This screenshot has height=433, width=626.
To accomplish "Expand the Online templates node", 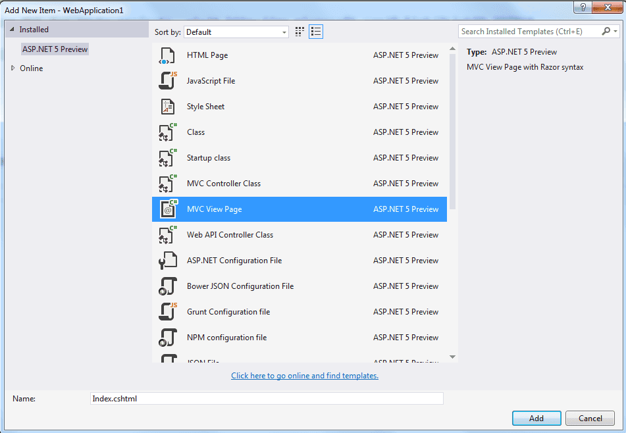I will pos(13,68).
